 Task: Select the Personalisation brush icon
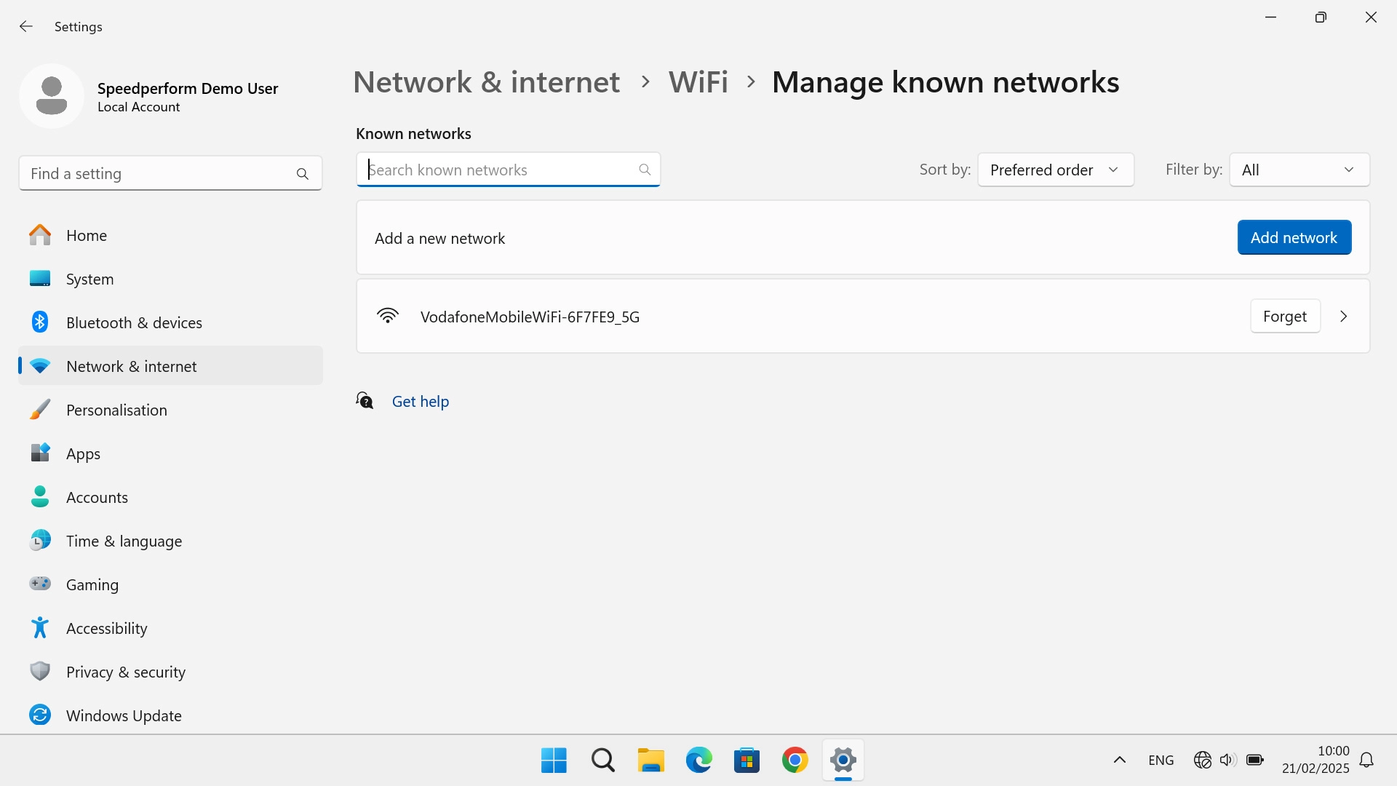[40, 409]
